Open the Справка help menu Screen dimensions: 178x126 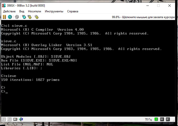click(x=73, y=11)
